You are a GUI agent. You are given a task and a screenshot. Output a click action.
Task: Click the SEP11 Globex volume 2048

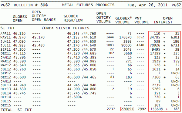[x=127, y=49]
